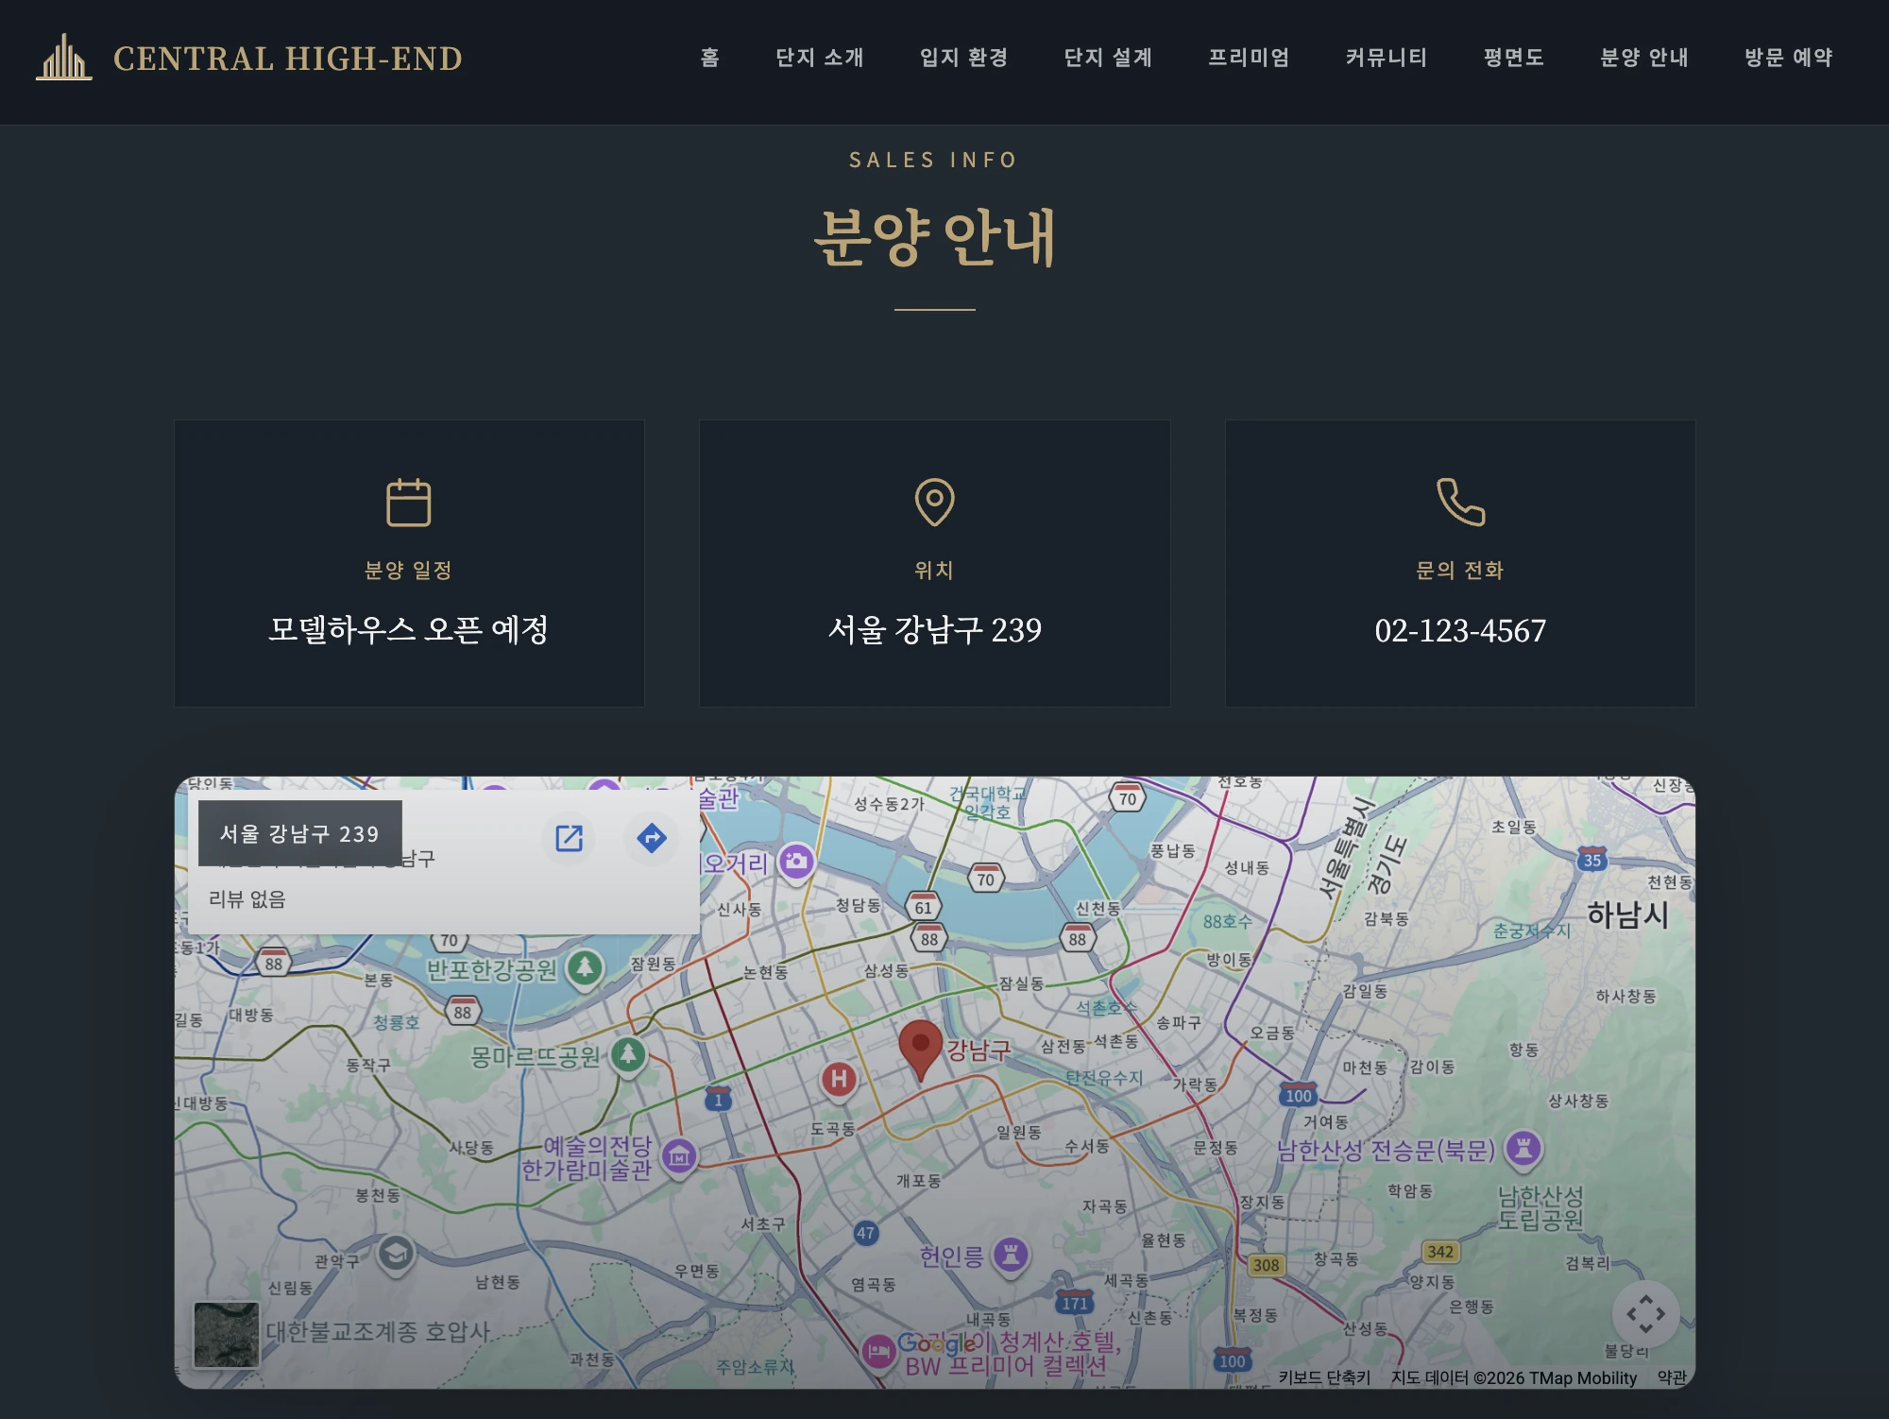Screen dimensions: 1889x1419
Task: Open the 약관 terms link on map
Action: coord(1672,1377)
